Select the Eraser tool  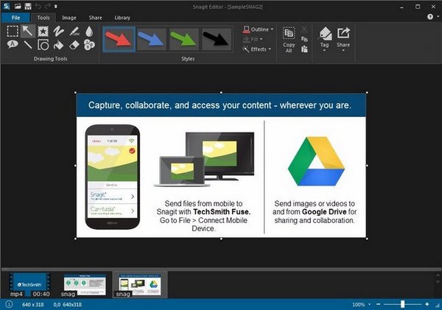(74, 44)
